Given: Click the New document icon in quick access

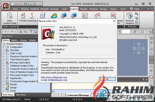Looking at the screenshot, I should point(13,4).
